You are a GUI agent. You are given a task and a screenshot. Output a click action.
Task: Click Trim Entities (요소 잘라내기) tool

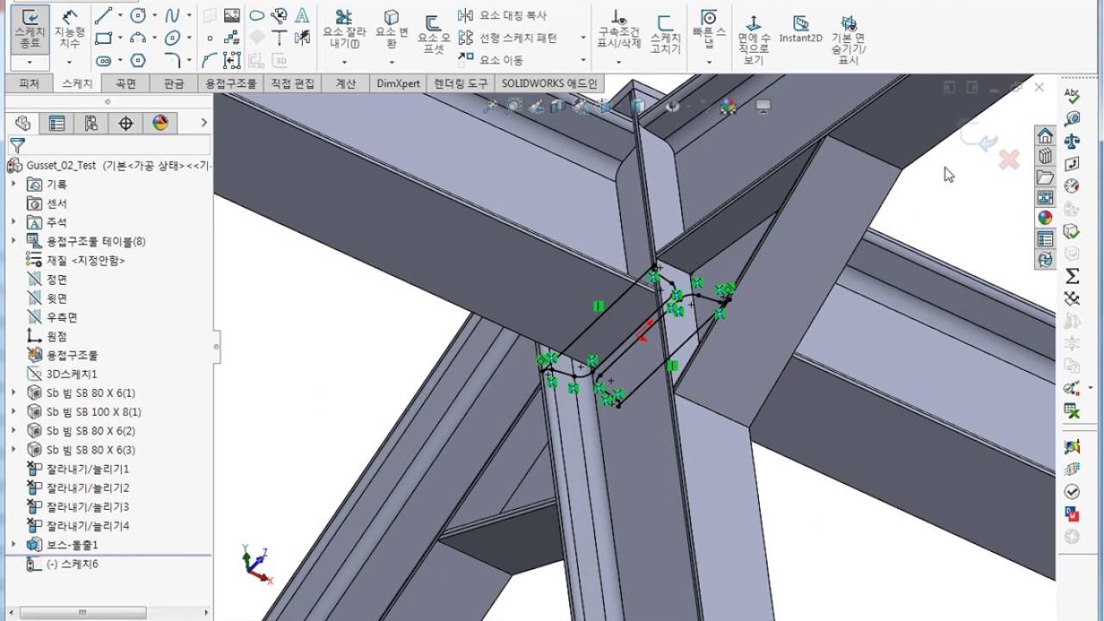tap(344, 31)
